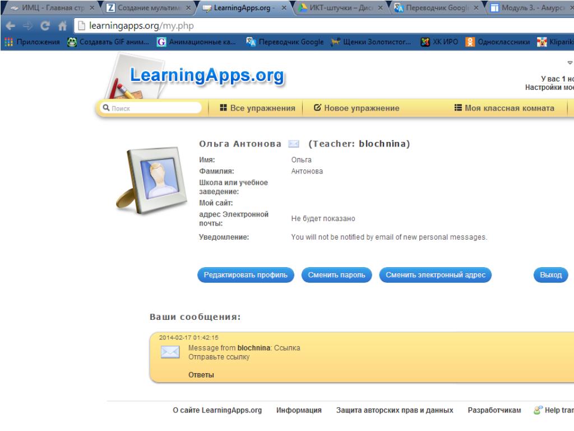This screenshot has width=574, height=431.
Task: Open Создавать GIF аним... bookmark
Action: [x=108, y=42]
